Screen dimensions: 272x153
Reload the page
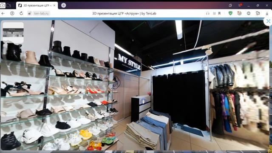coord(21,13)
